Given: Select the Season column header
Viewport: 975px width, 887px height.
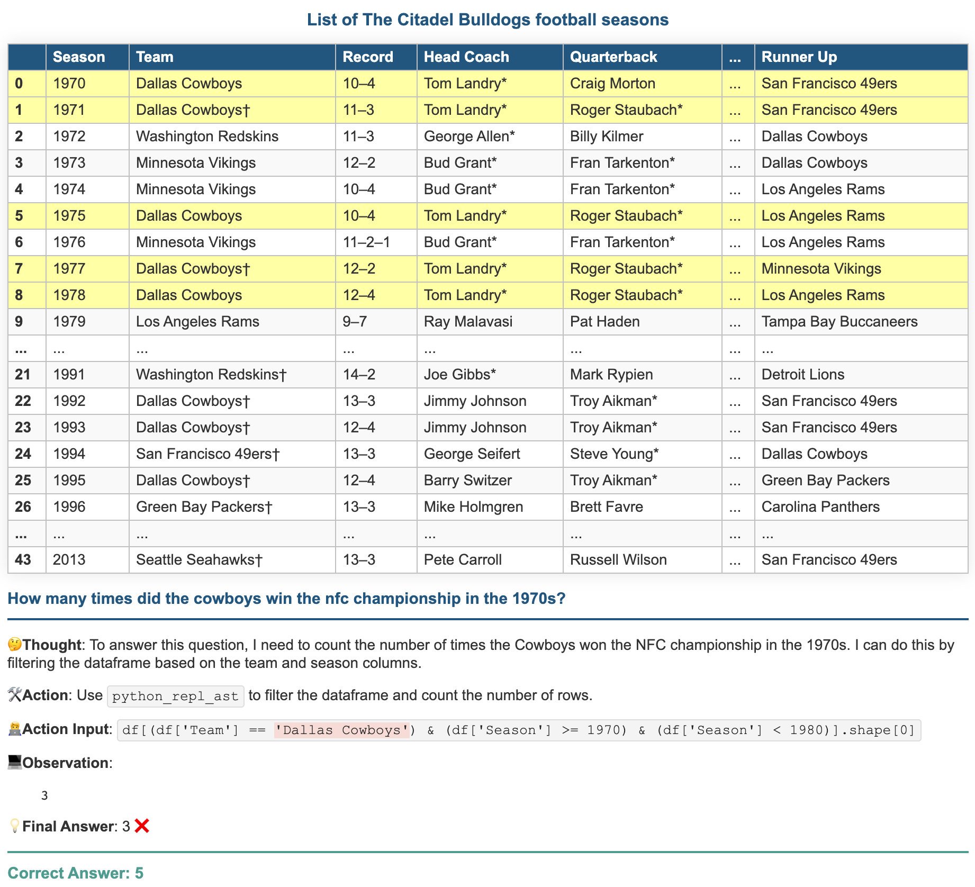Looking at the screenshot, I should coord(87,57).
